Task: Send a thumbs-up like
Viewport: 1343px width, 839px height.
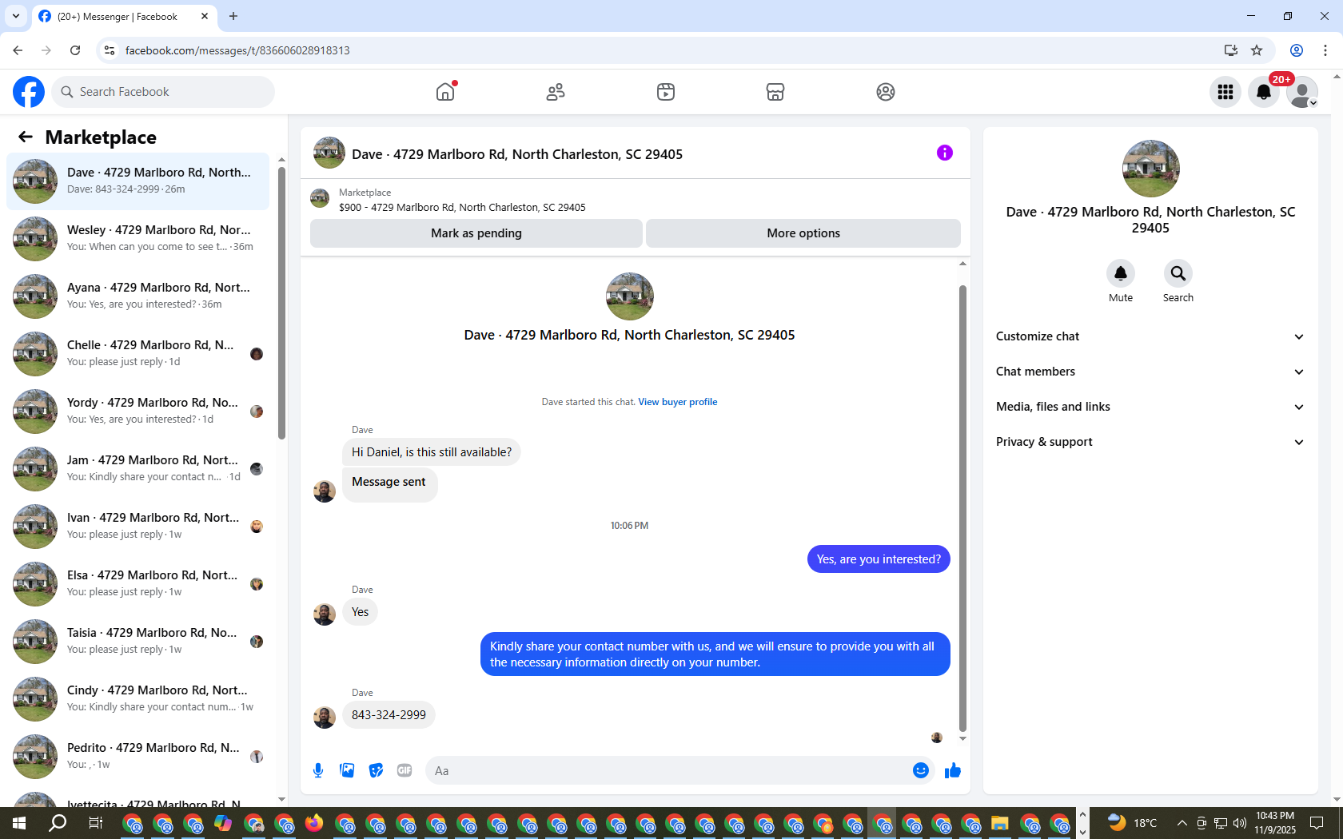Action: pyautogui.click(x=953, y=770)
